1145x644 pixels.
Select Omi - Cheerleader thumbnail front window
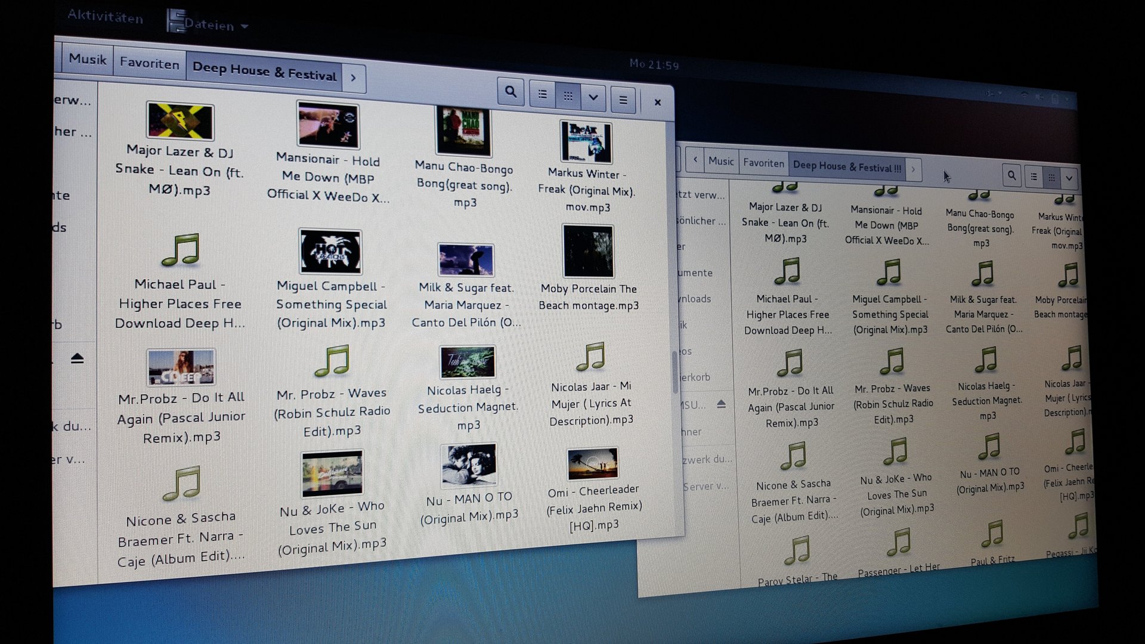coord(593,463)
